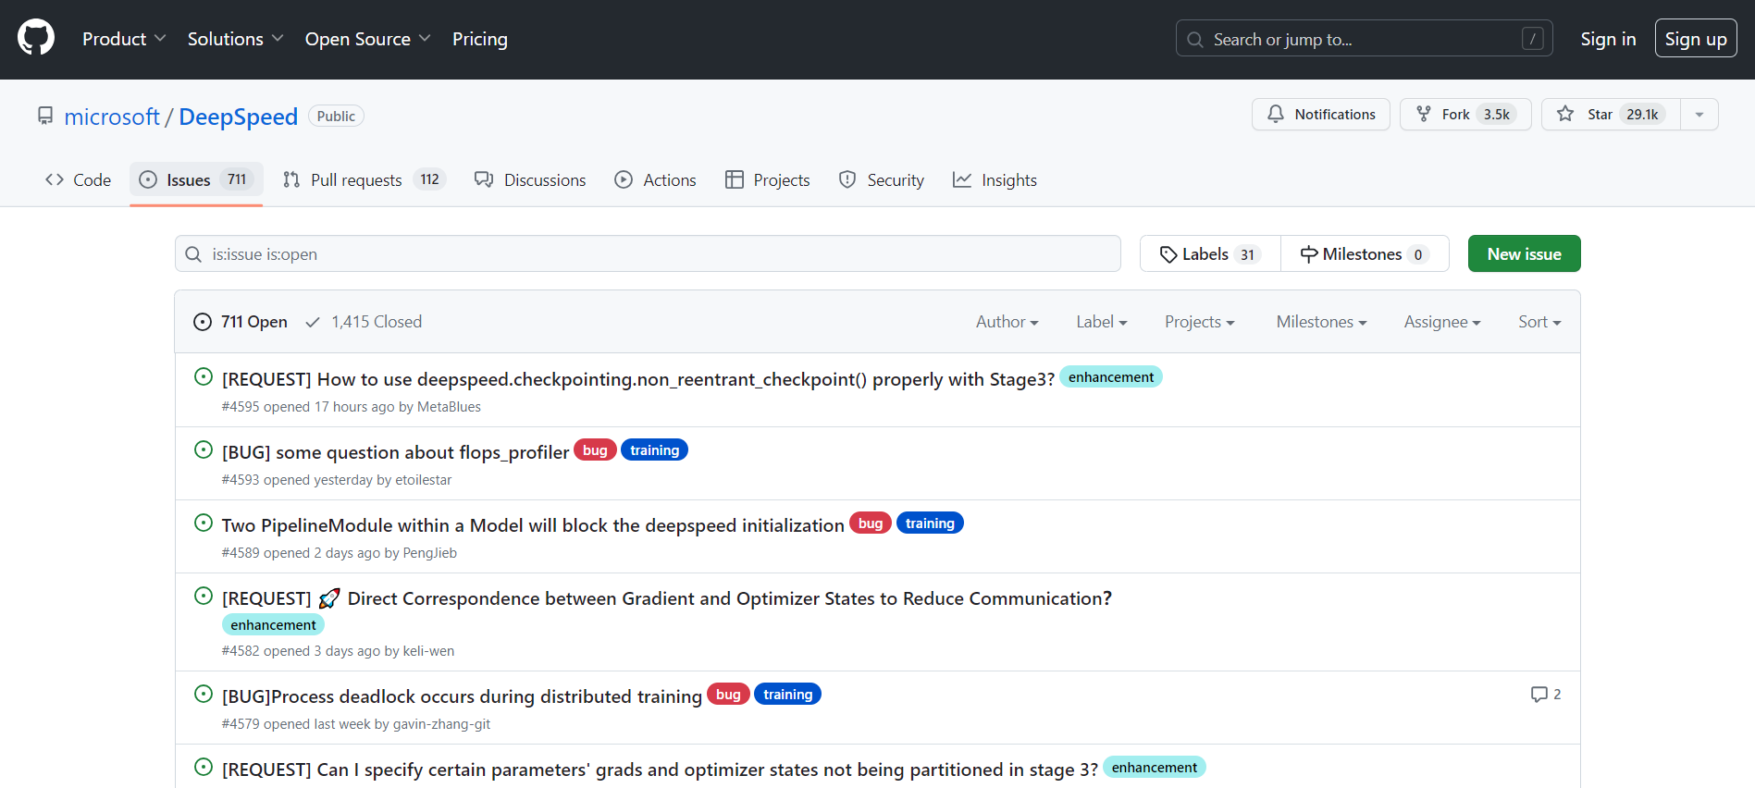
Task: Click open-issue icon beside issue #4595
Action: pyautogui.click(x=204, y=376)
